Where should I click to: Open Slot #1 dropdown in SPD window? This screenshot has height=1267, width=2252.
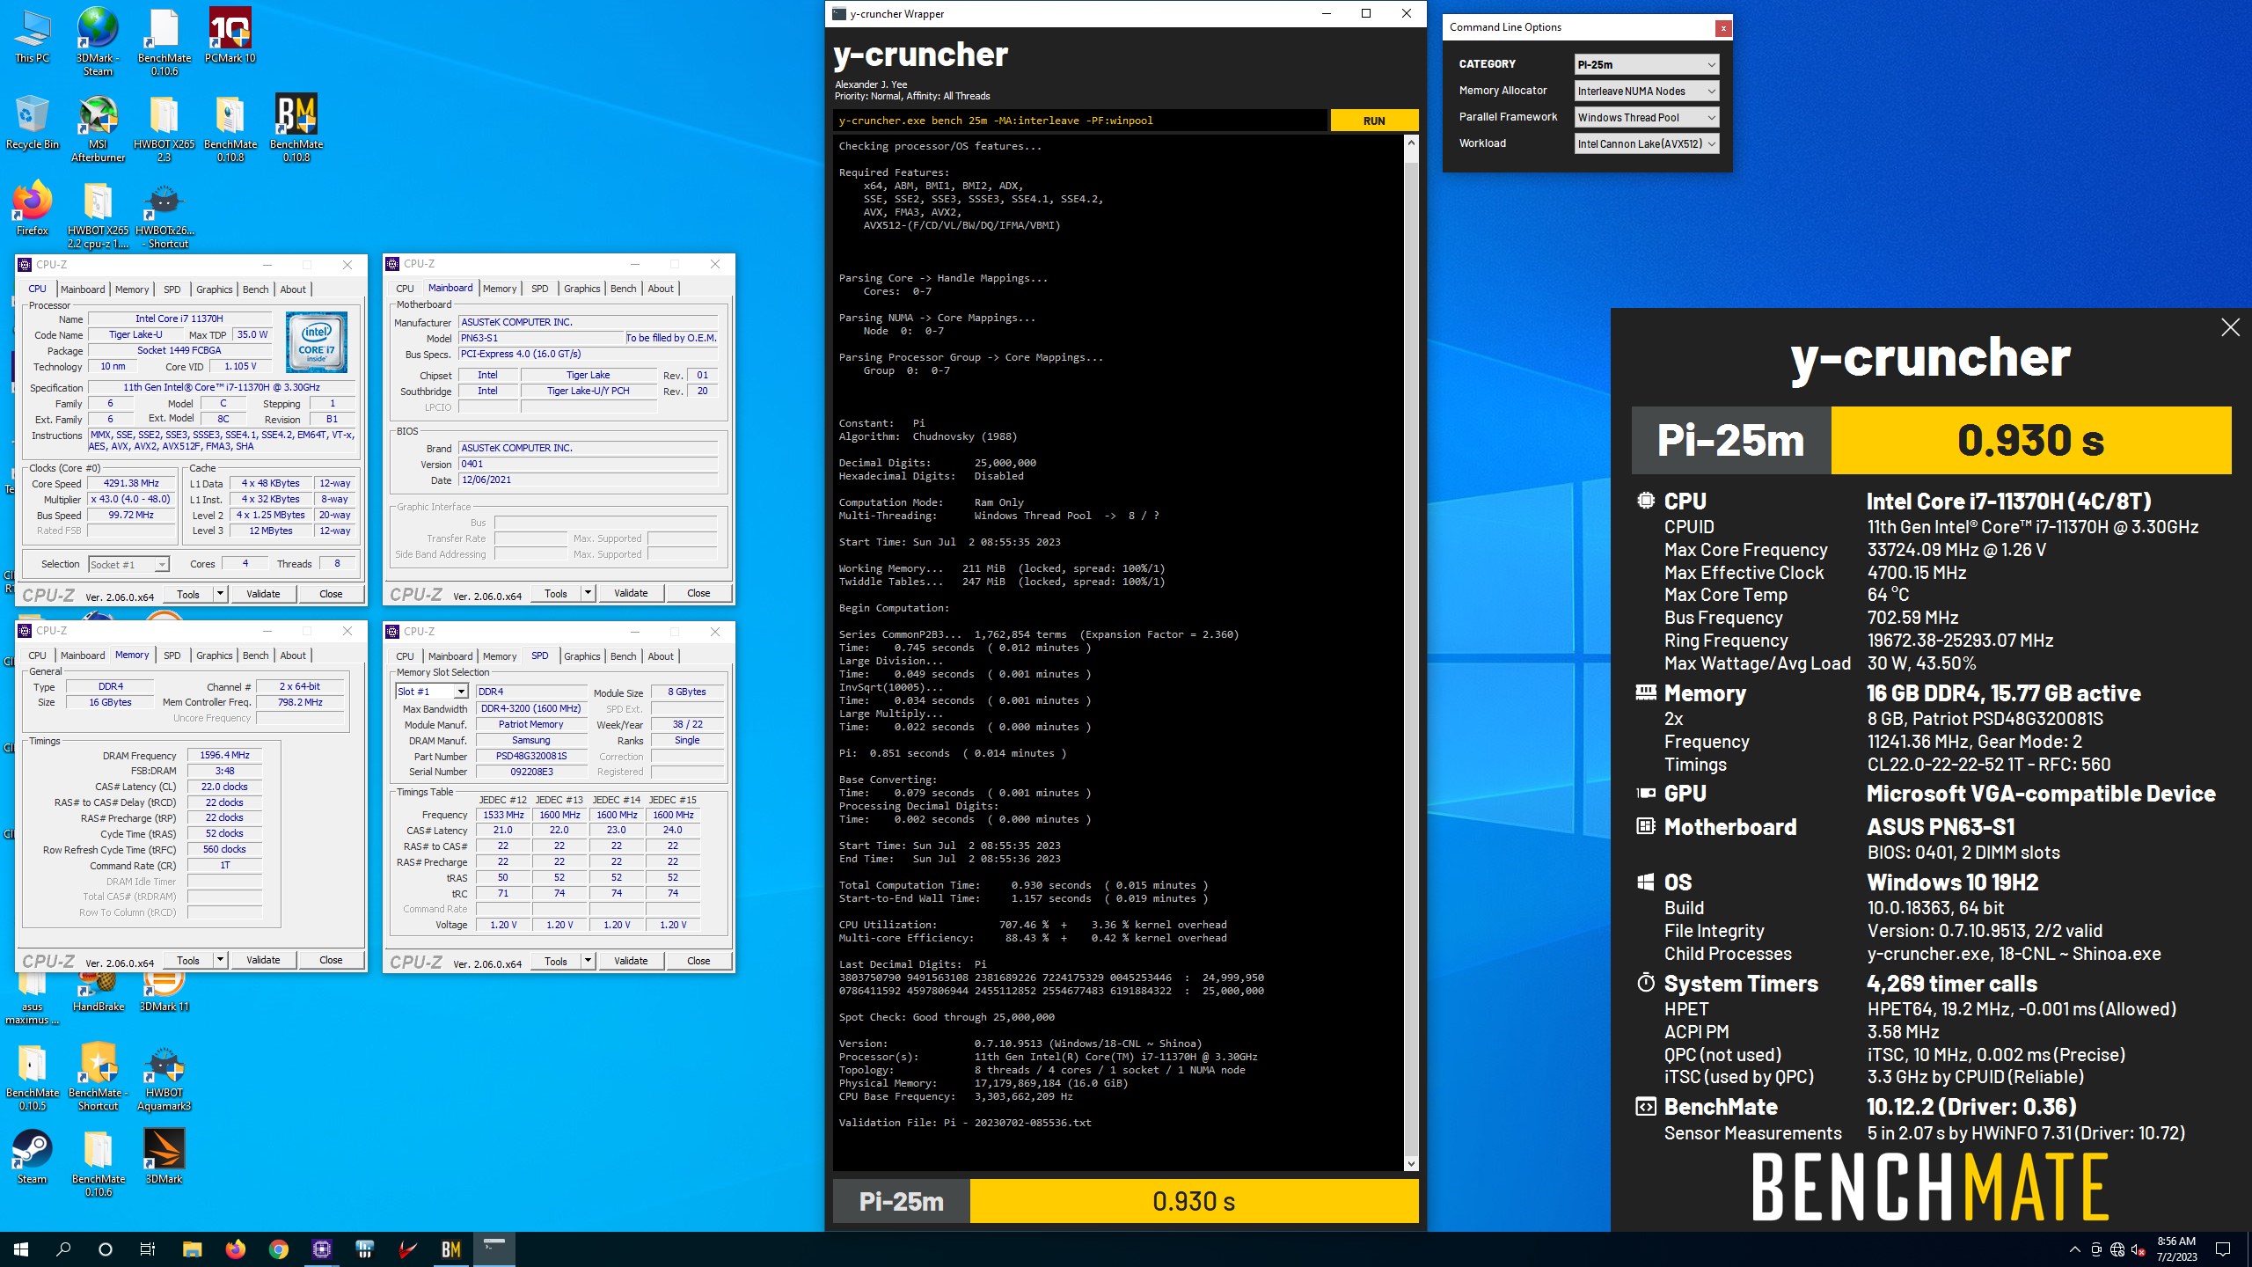coord(431,692)
